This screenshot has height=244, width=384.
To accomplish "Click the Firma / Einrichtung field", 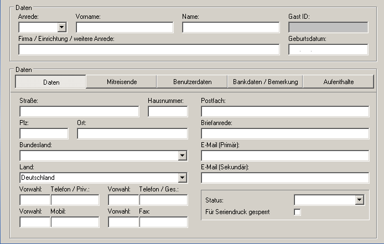I will click(149, 50).
